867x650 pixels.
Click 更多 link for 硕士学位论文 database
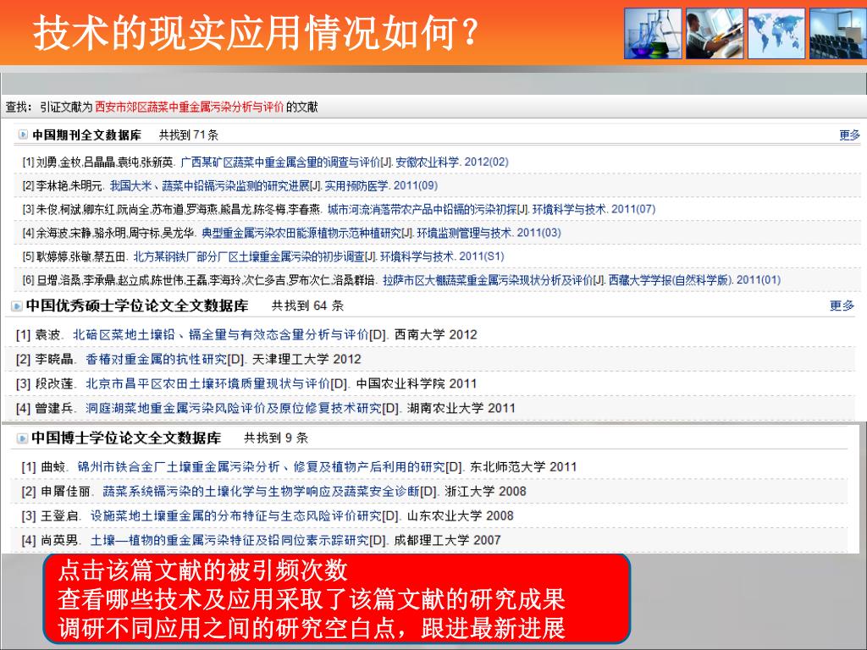point(842,306)
